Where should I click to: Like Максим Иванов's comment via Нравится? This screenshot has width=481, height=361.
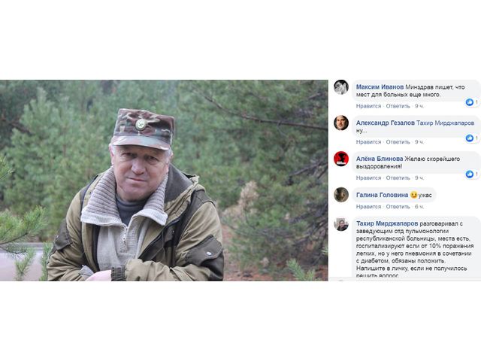[x=368, y=106]
